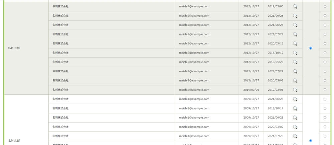
Task: Select row radio for meishi2 updated 2018/05/28
Action: (325, 62)
